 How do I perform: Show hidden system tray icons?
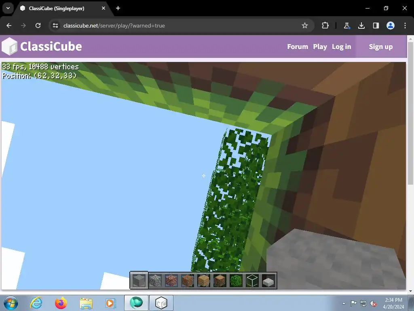coord(344,303)
